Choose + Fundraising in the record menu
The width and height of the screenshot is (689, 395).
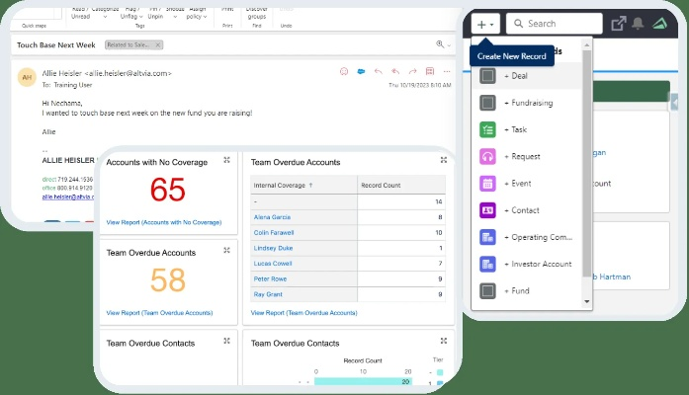[x=529, y=103]
